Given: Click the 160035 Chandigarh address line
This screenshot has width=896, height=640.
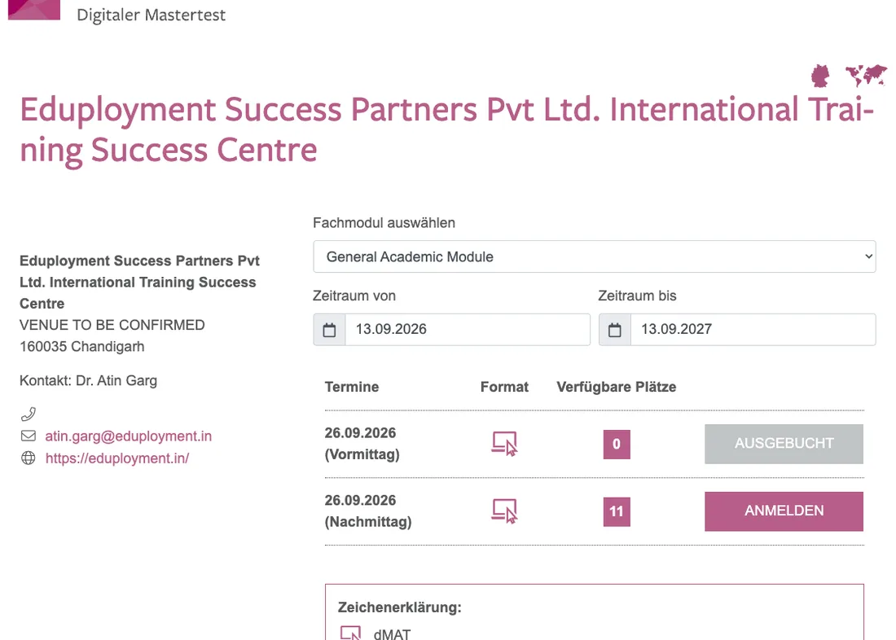Looking at the screenshot, I should (x=82, y=347).
